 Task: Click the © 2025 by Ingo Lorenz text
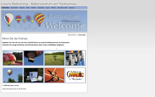[x=11, y=85]
